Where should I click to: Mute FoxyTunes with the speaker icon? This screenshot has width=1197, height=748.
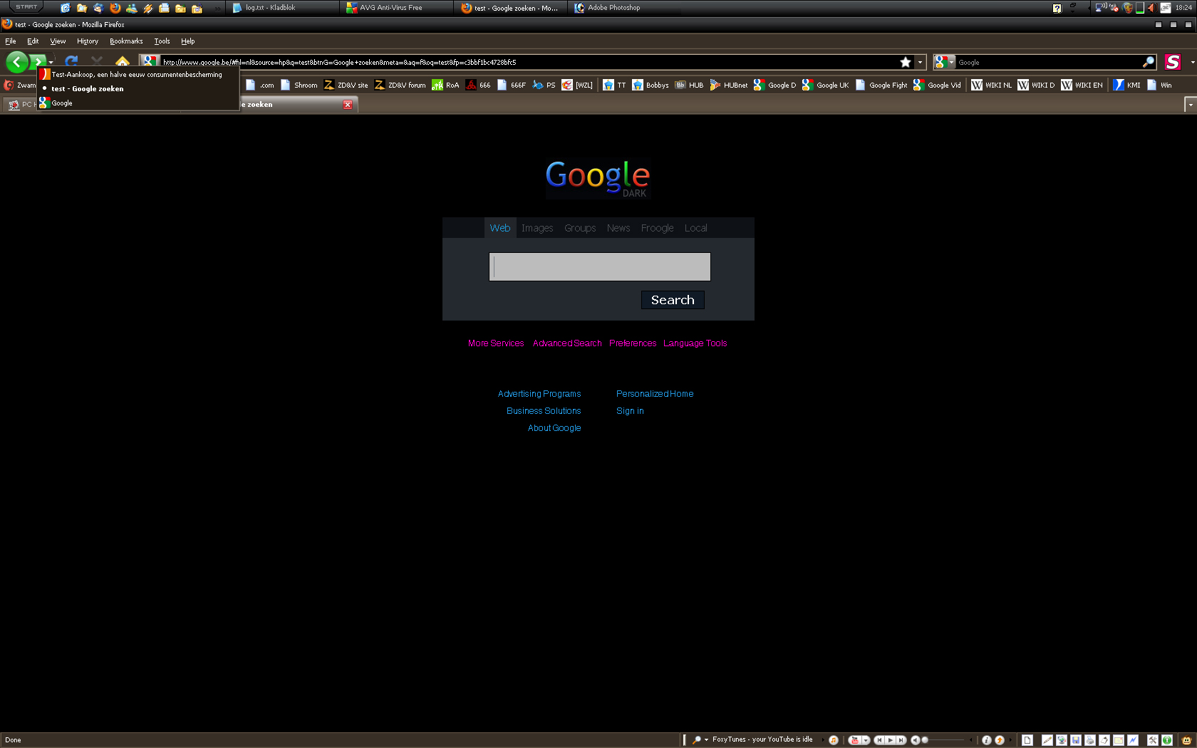point(916,740)
